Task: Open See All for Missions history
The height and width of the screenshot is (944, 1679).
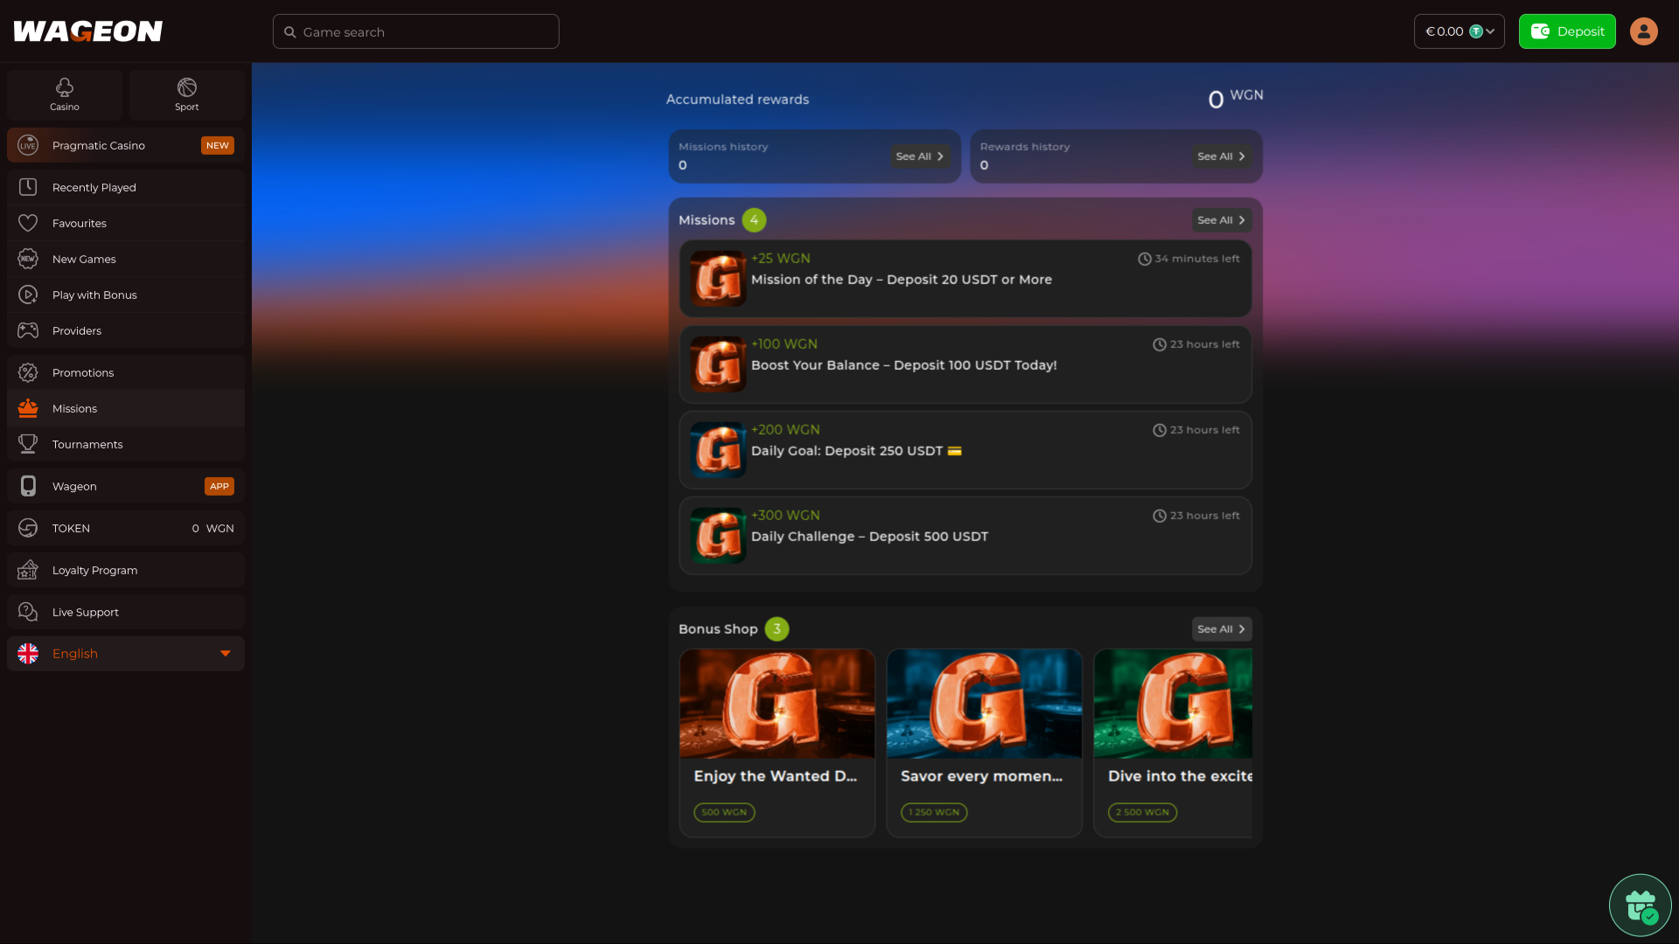Action: [919, 156]
